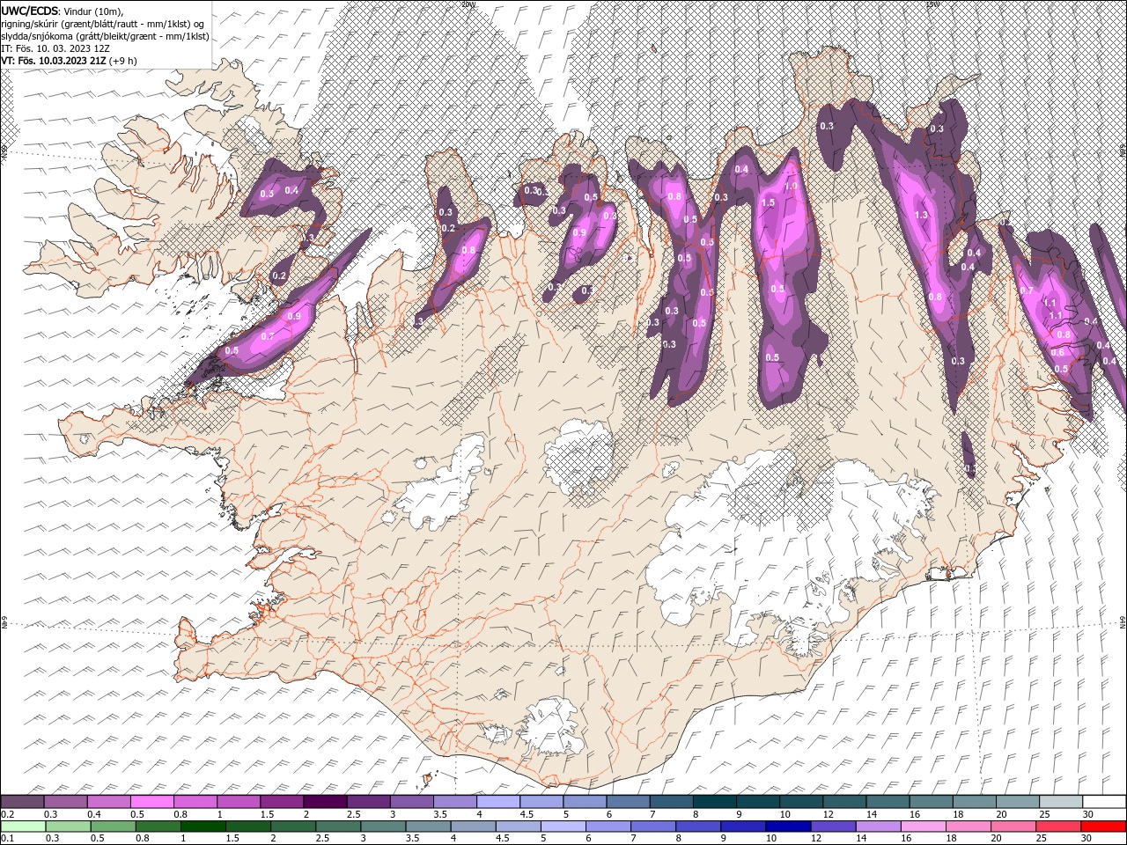Viewport: 1127px width, 845px height.
Task: Click the '20W' longitude label
Action: [x=468, y=4]
